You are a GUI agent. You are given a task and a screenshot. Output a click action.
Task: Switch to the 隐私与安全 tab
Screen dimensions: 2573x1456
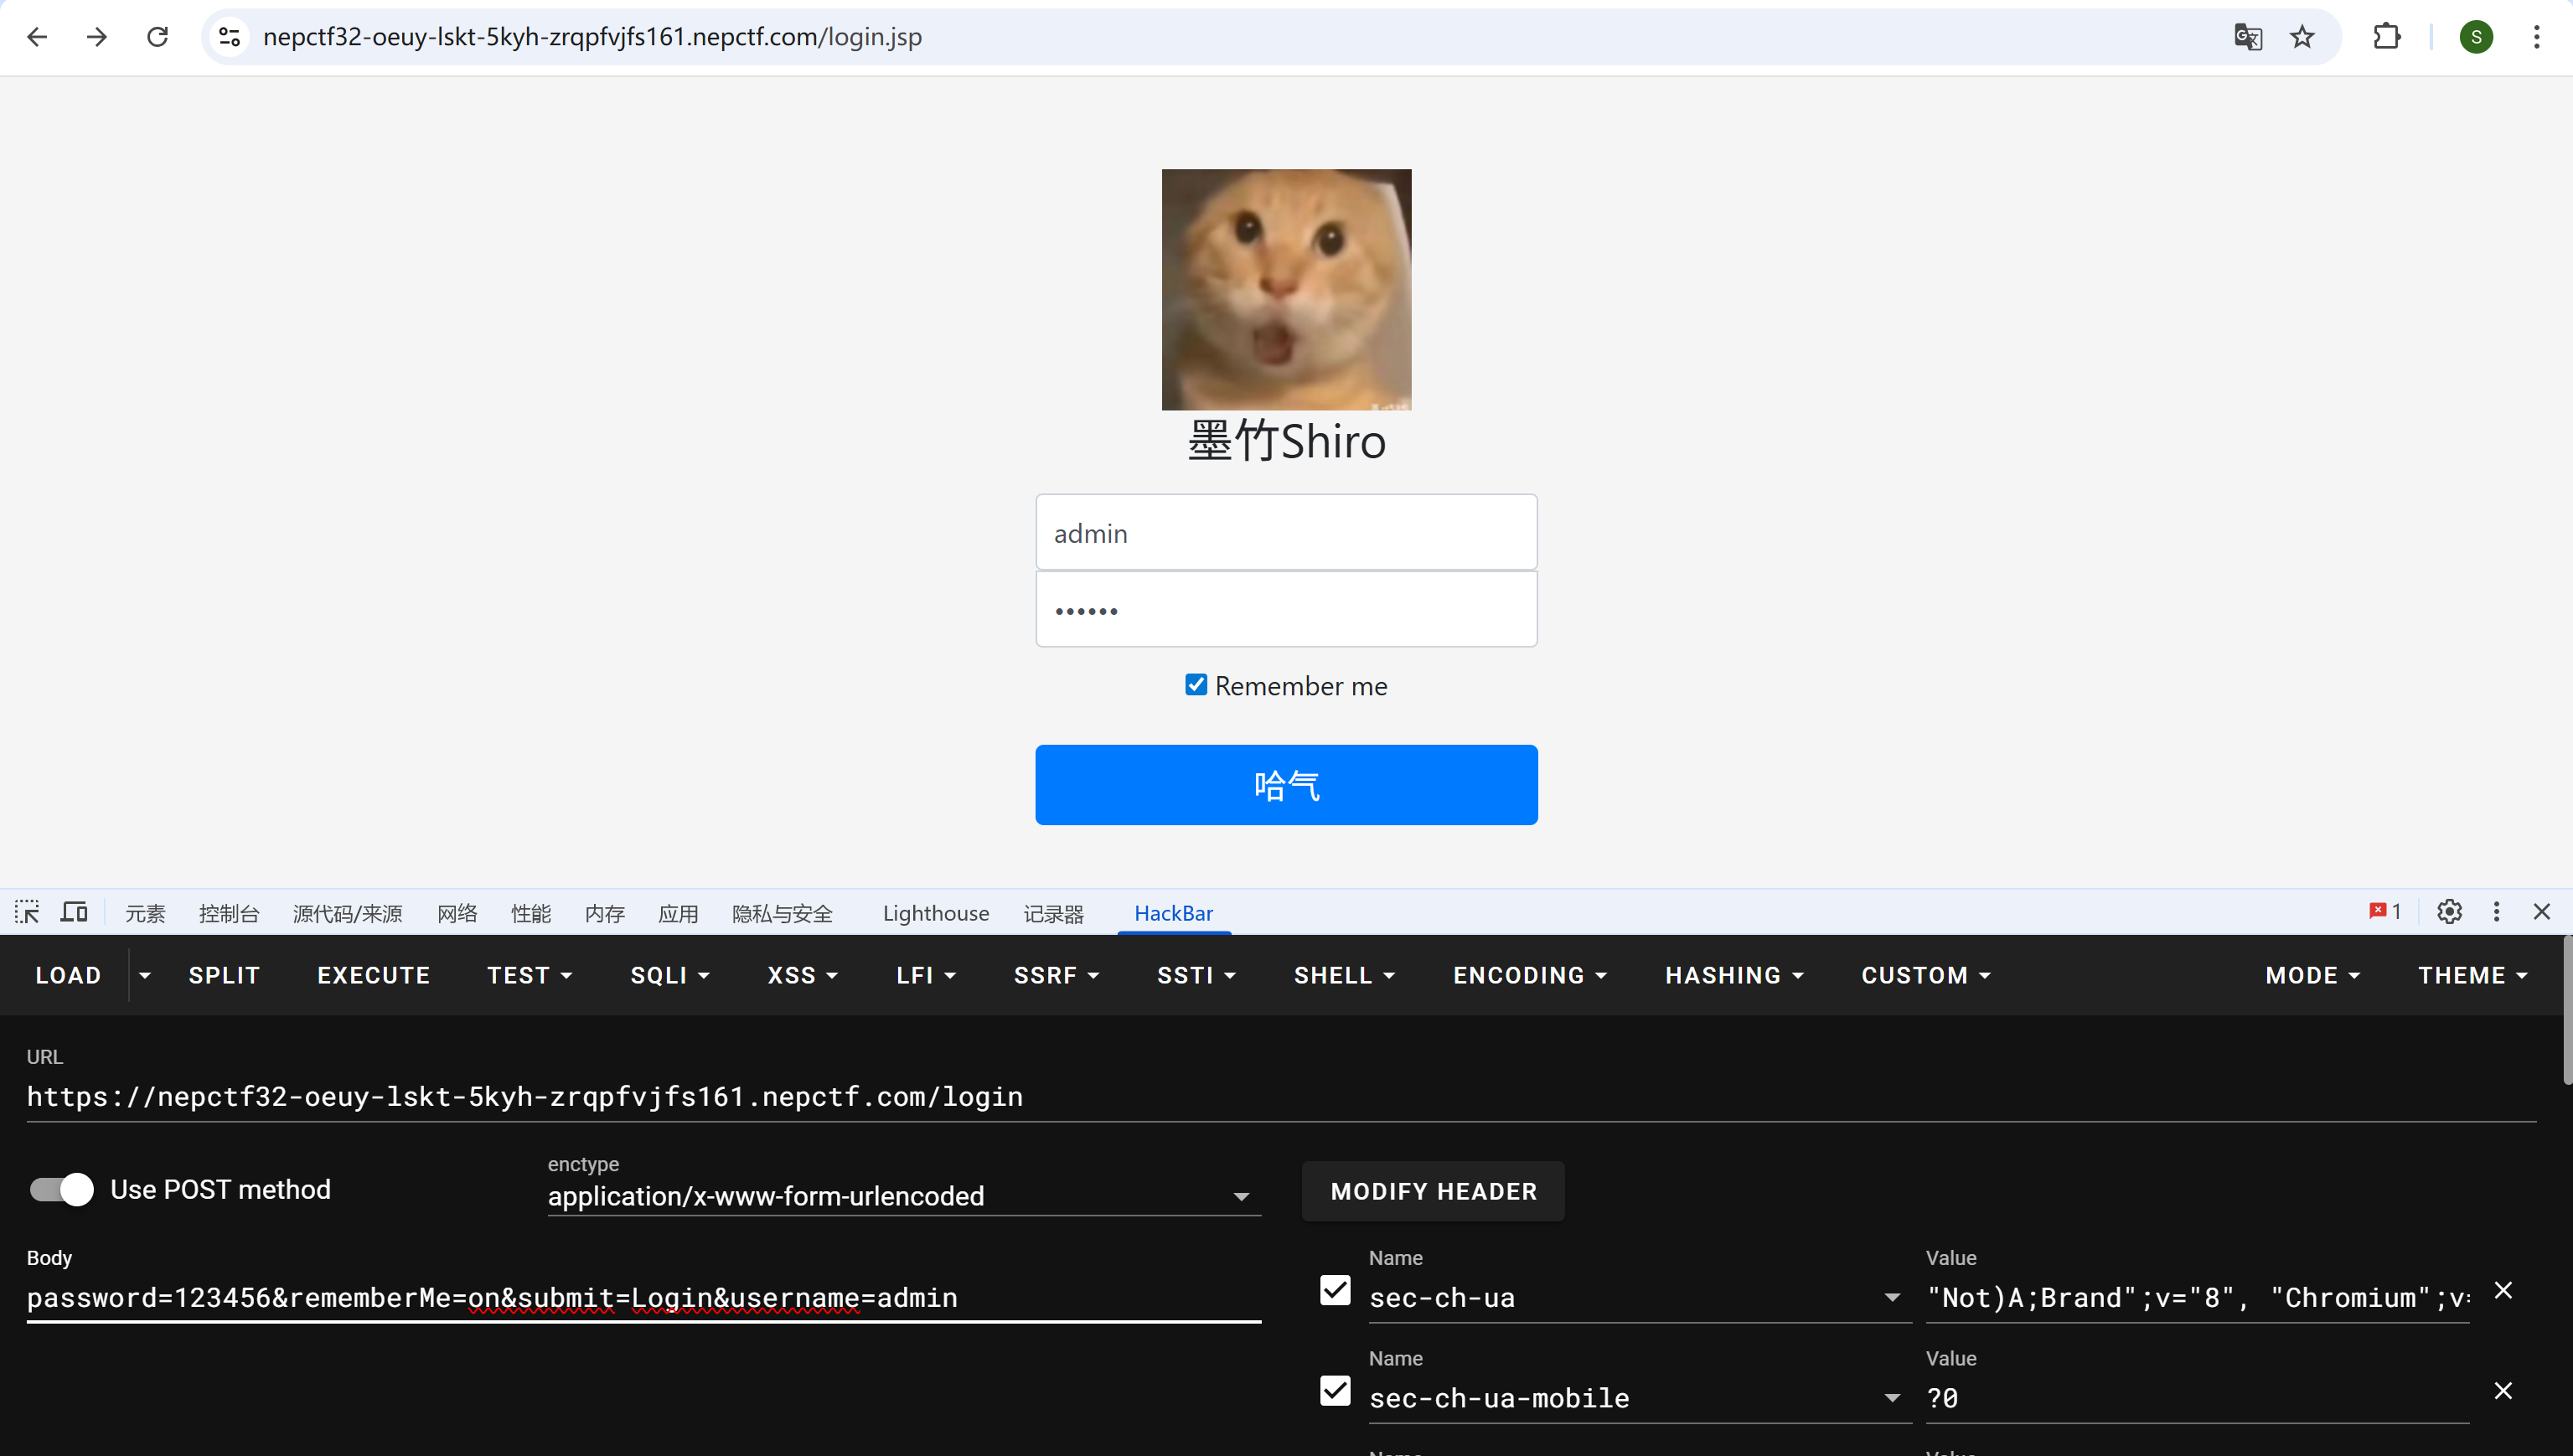782,913
